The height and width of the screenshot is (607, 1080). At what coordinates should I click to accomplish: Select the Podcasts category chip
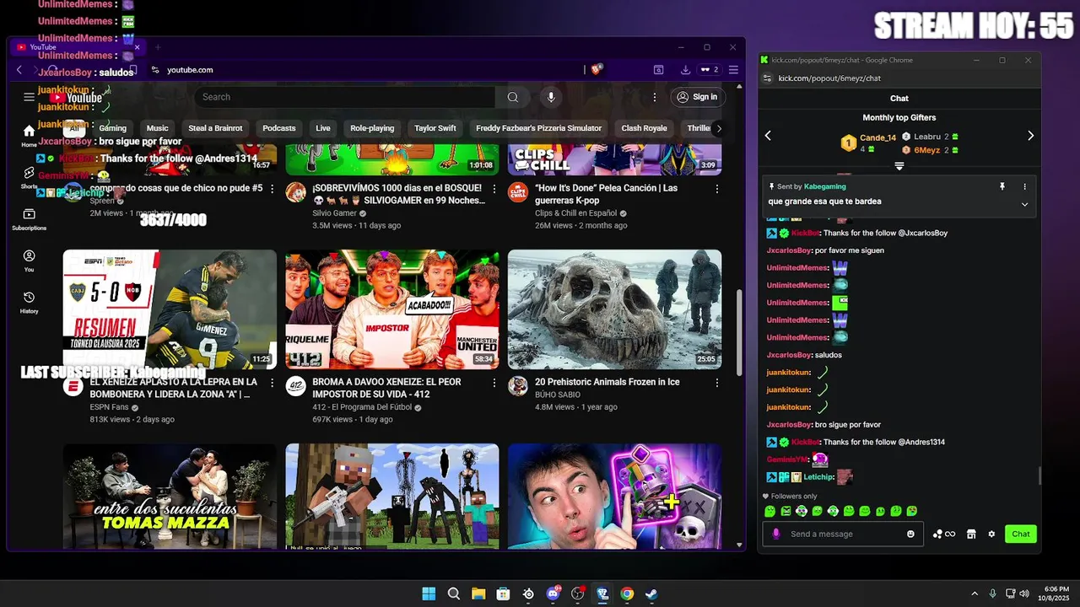tap(279, 128)
